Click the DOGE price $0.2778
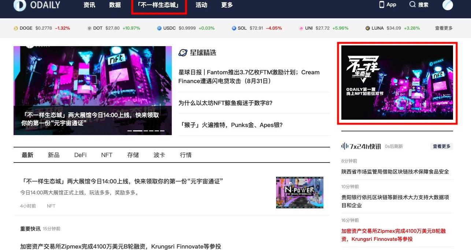This screenshot has width=471, height=250. coord(44,28)
